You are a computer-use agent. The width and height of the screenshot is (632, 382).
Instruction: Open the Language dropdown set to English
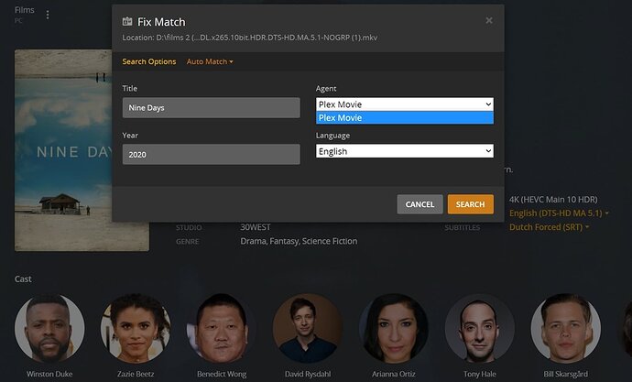point(405,151)
